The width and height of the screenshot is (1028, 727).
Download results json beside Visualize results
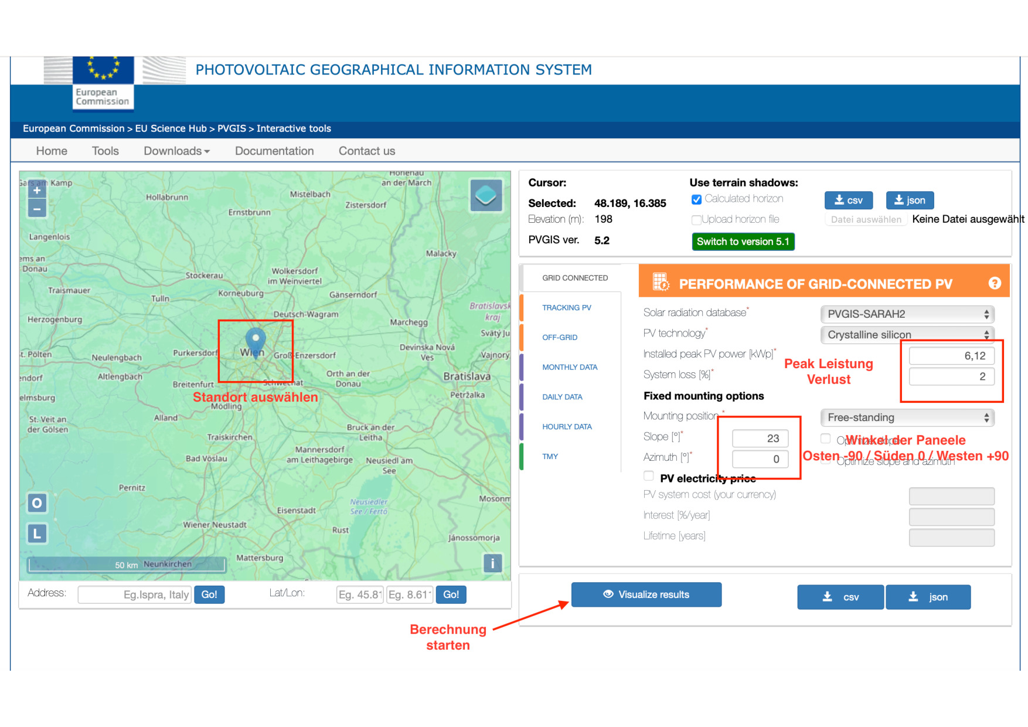(x=928, y=597)
